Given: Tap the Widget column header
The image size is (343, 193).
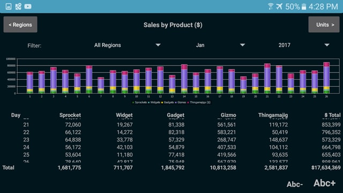Looking at the screenshot, I should 124,115.
